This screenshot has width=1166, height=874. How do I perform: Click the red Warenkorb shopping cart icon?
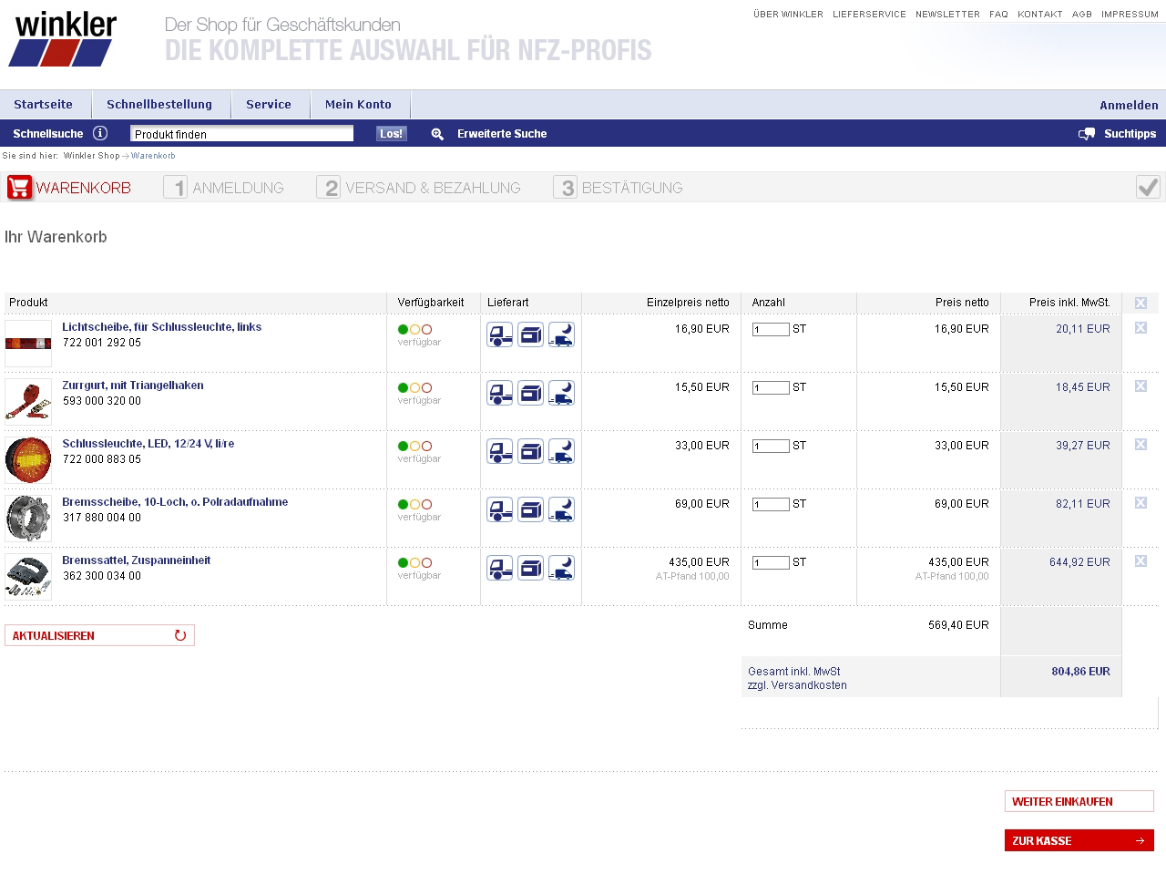point(19,188)
